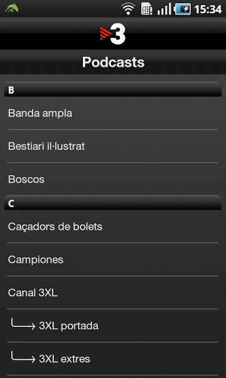Open the 3XL portada sub-item
This screenshot has height=378, width=226.
coord(112,326)
